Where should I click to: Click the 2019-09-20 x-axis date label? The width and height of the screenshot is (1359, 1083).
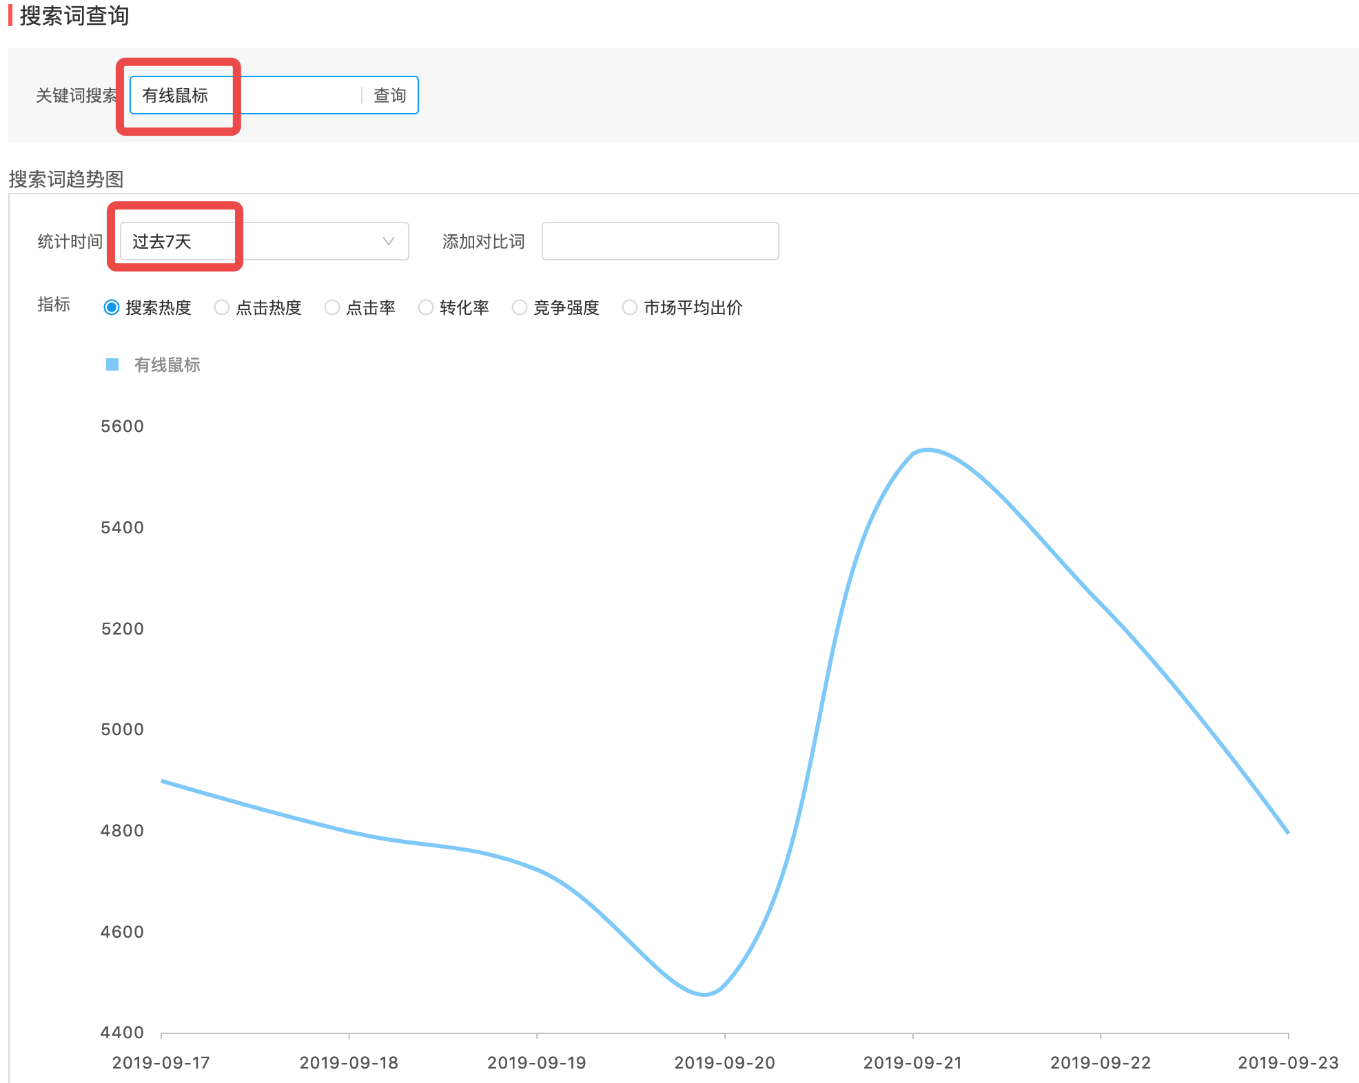click(x=725, y=1063)
